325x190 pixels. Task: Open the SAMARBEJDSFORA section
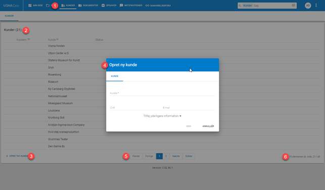click(x=158, y=6)
